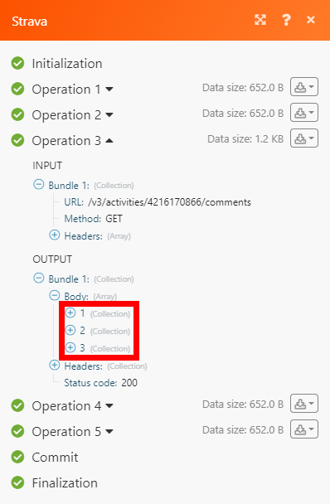Download Operation 2 output bundles
This screenshot has height=504, width=330.
(304, 113)
